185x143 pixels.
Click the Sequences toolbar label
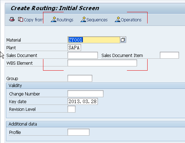(97, 20)
